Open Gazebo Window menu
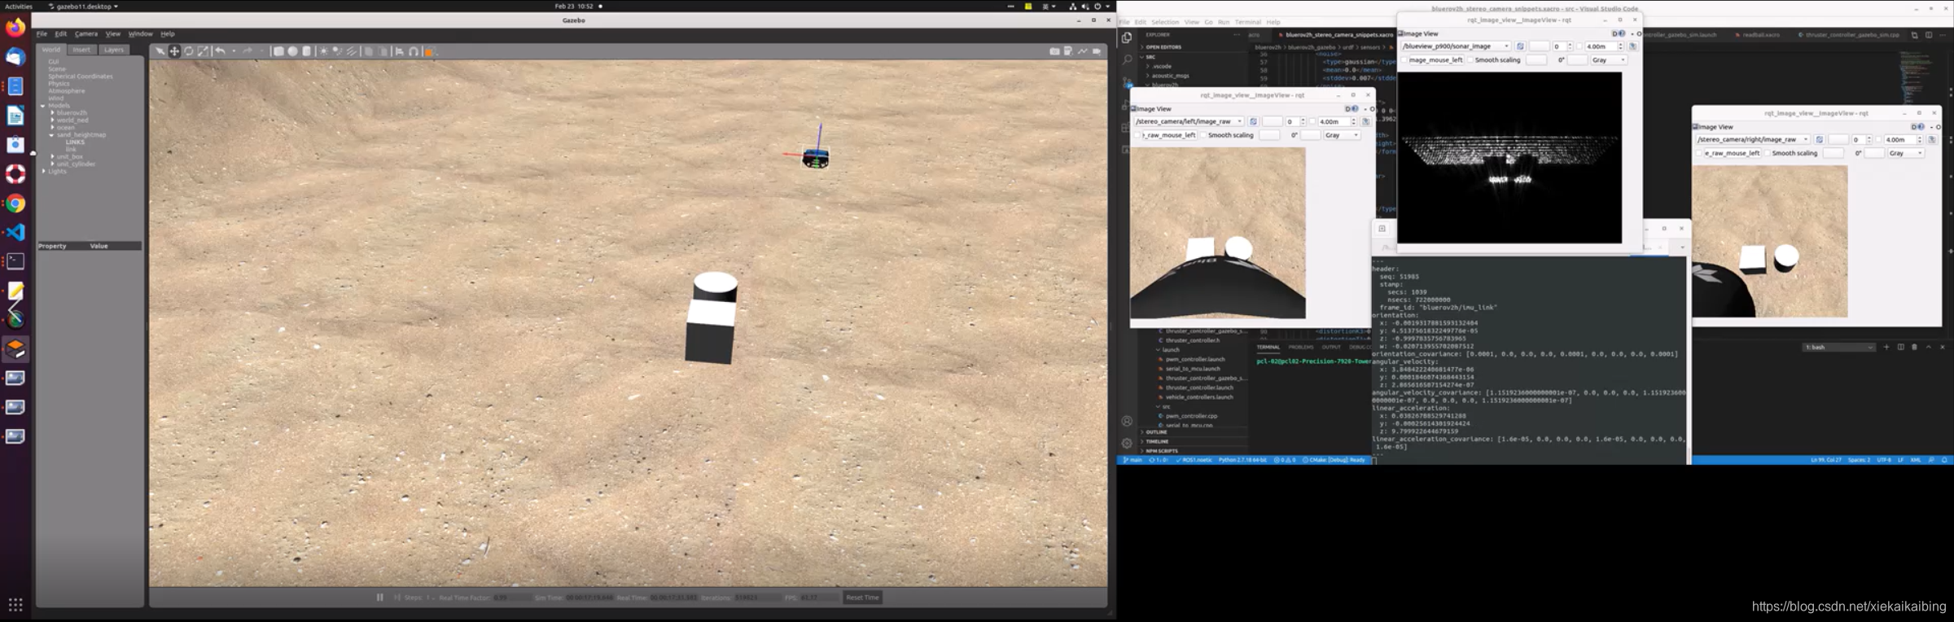Screen dimensions: 1954x622 coord(140,34)
